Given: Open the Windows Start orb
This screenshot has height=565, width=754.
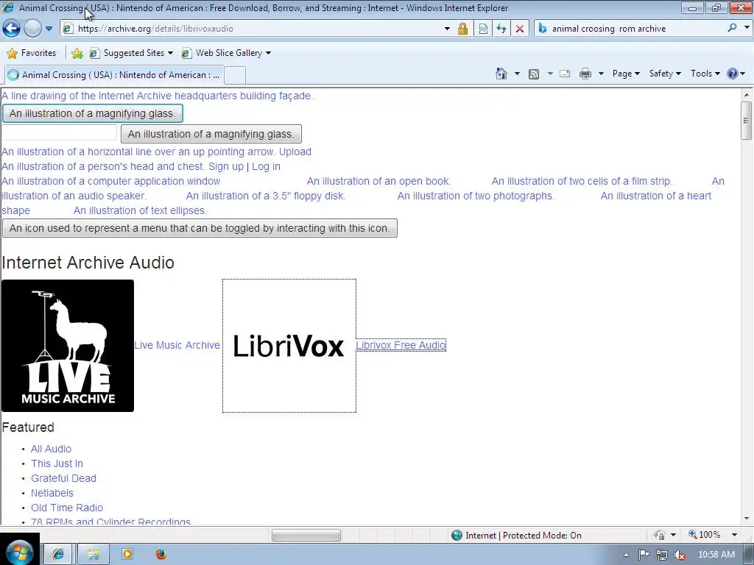Looking at the screenshot, I should point(19,552).
